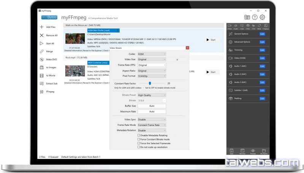
Task: Tick Force the Selected Framerate checkbox
Action: click(139, 143)
